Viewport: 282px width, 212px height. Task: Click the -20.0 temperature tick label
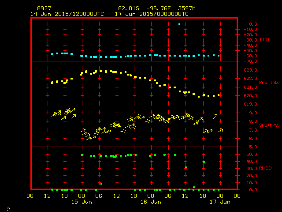(x=251, y=34)
